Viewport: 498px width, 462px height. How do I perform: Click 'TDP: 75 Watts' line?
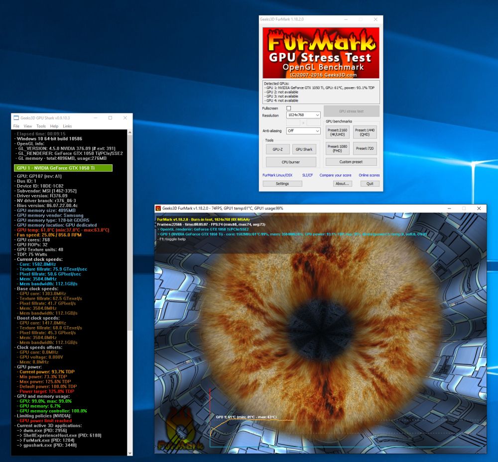pos(32,254)
